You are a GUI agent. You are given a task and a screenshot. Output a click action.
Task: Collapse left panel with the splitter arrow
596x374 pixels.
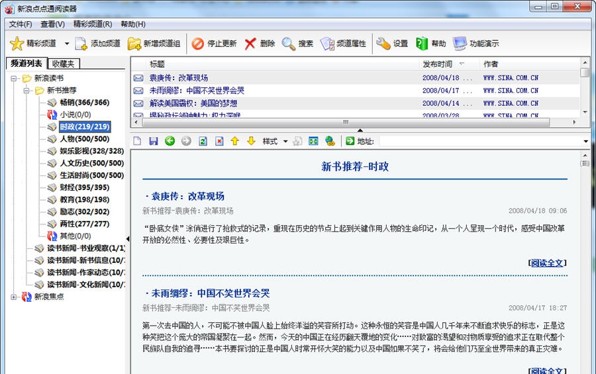coord(128,239)
